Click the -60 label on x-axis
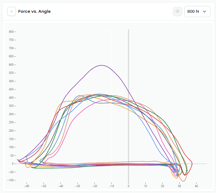The height and width of the screenshot is (193, 216). click(26, 186)
